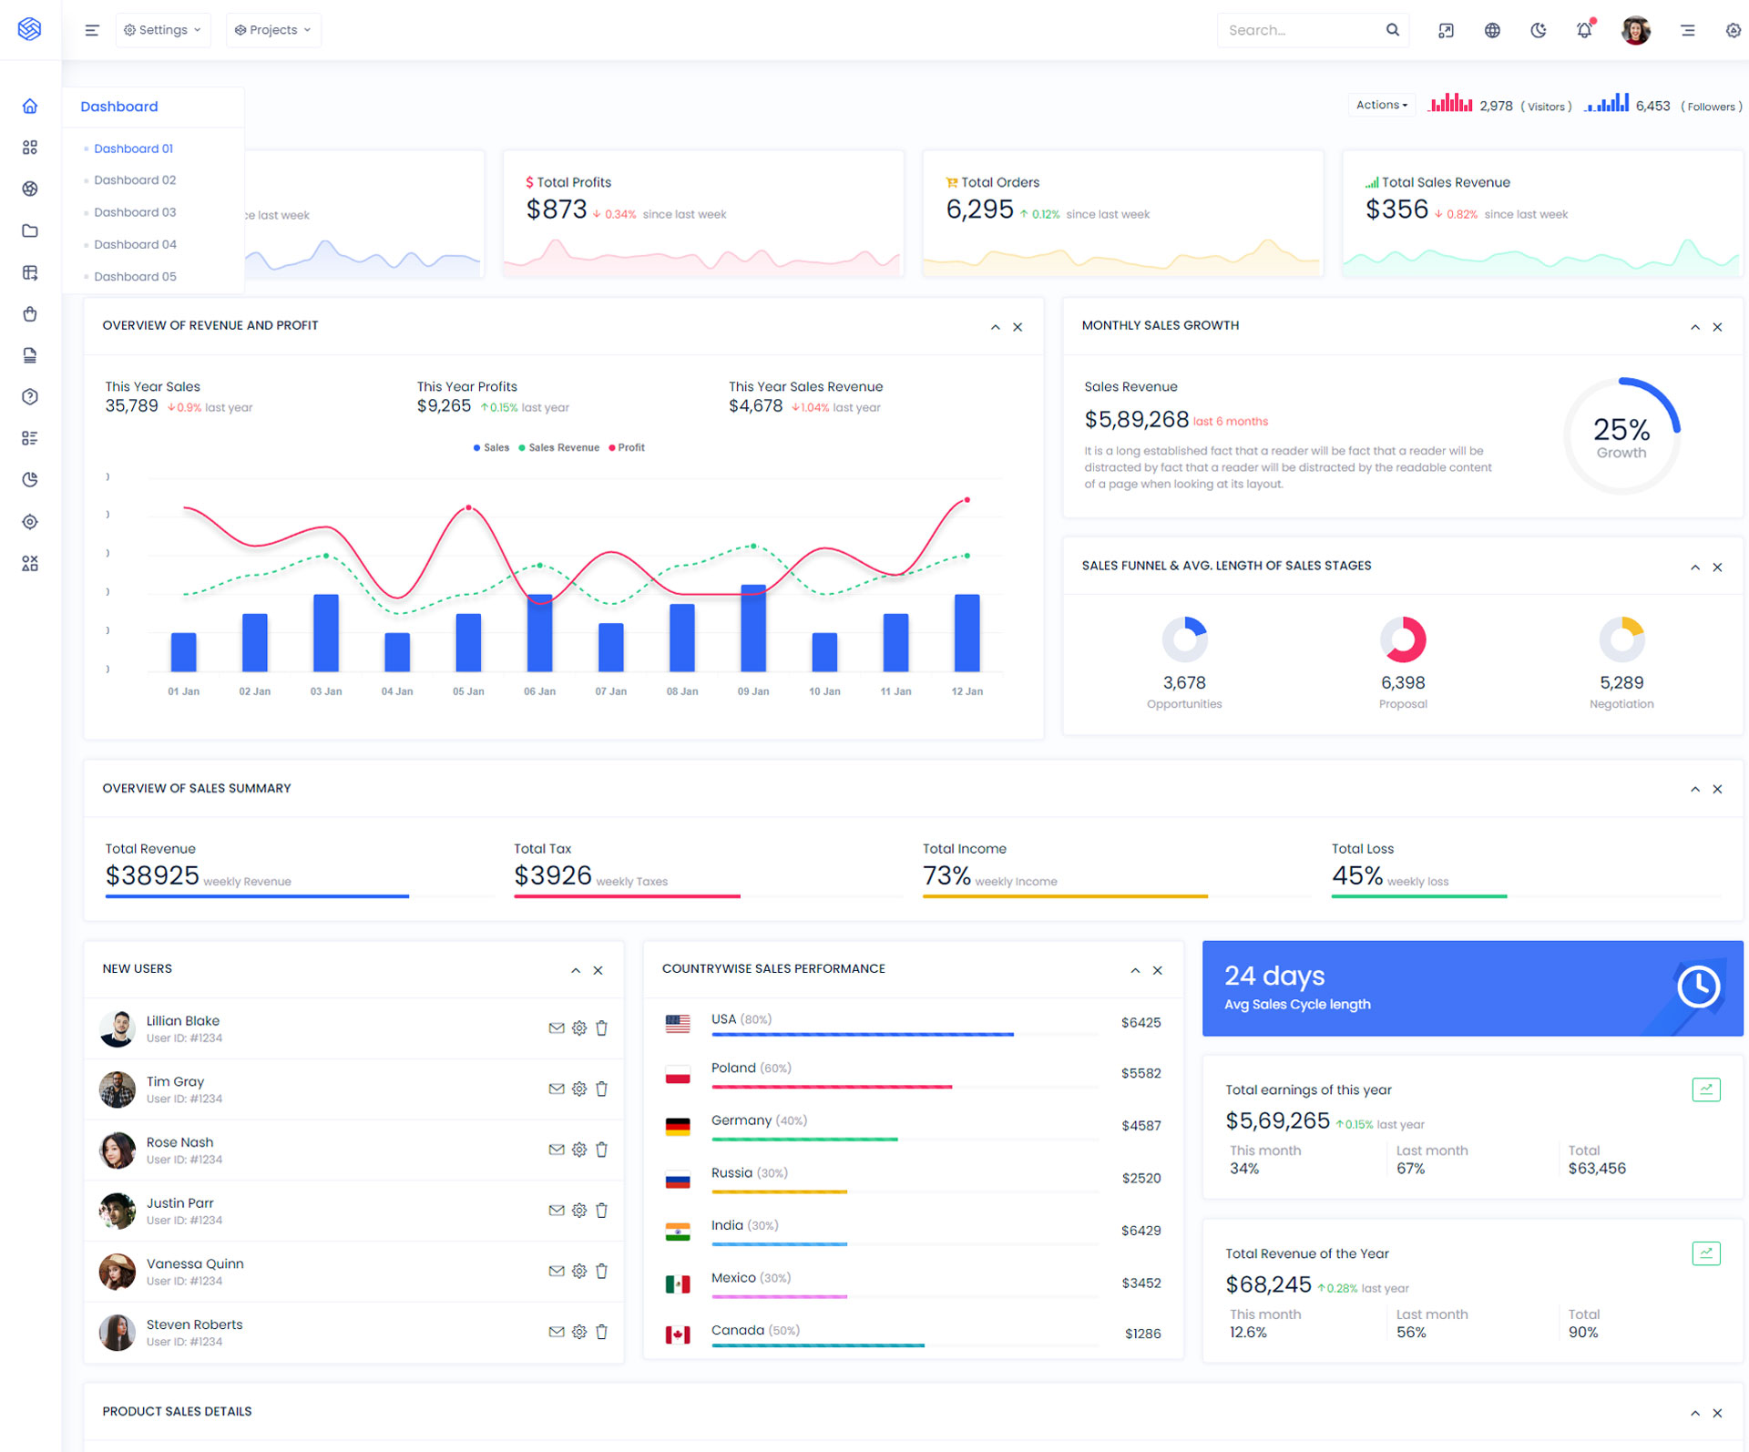
Task: Select Dashboard 04 menu item
Action: [x=135, y=244]
